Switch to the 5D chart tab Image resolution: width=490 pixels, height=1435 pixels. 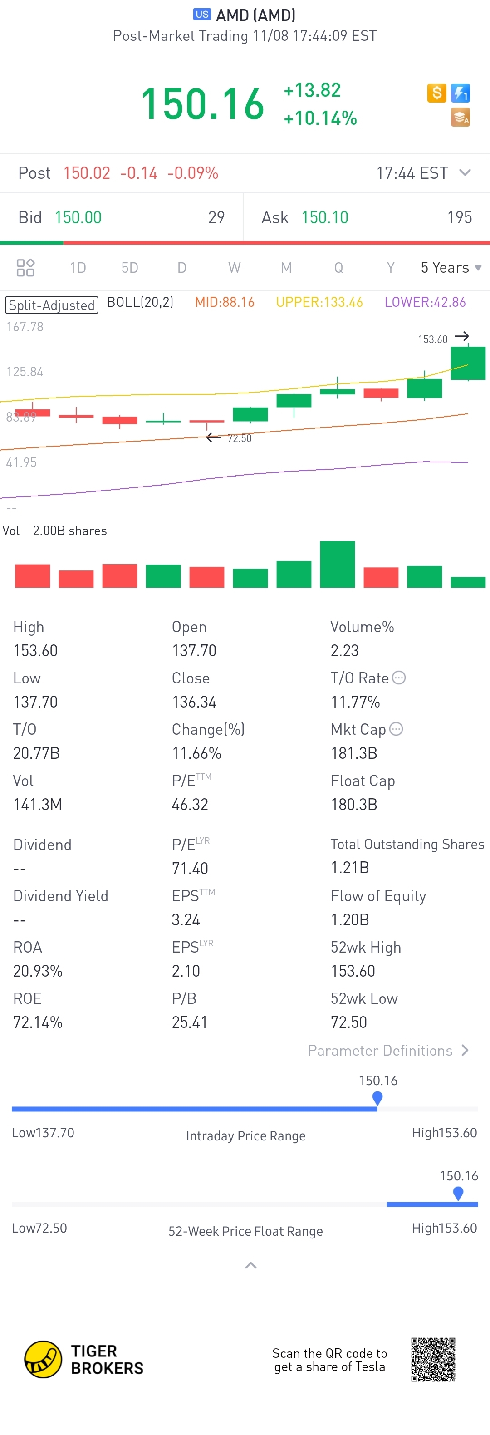coord(130,268)
